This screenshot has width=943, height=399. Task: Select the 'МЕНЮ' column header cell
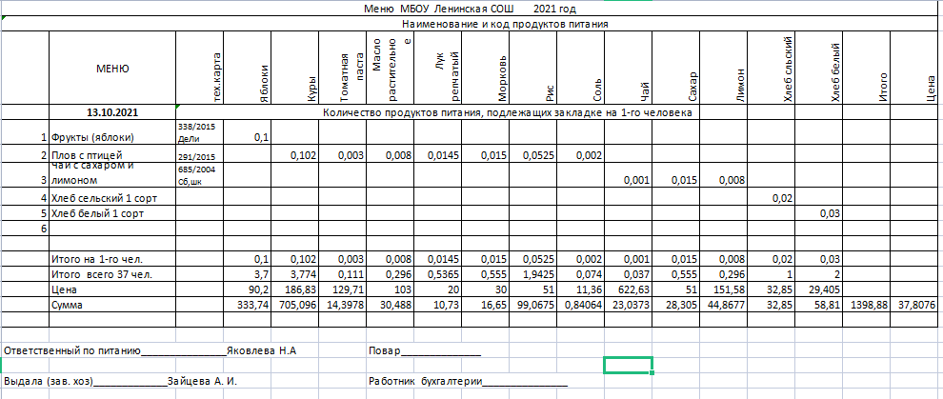112,68
